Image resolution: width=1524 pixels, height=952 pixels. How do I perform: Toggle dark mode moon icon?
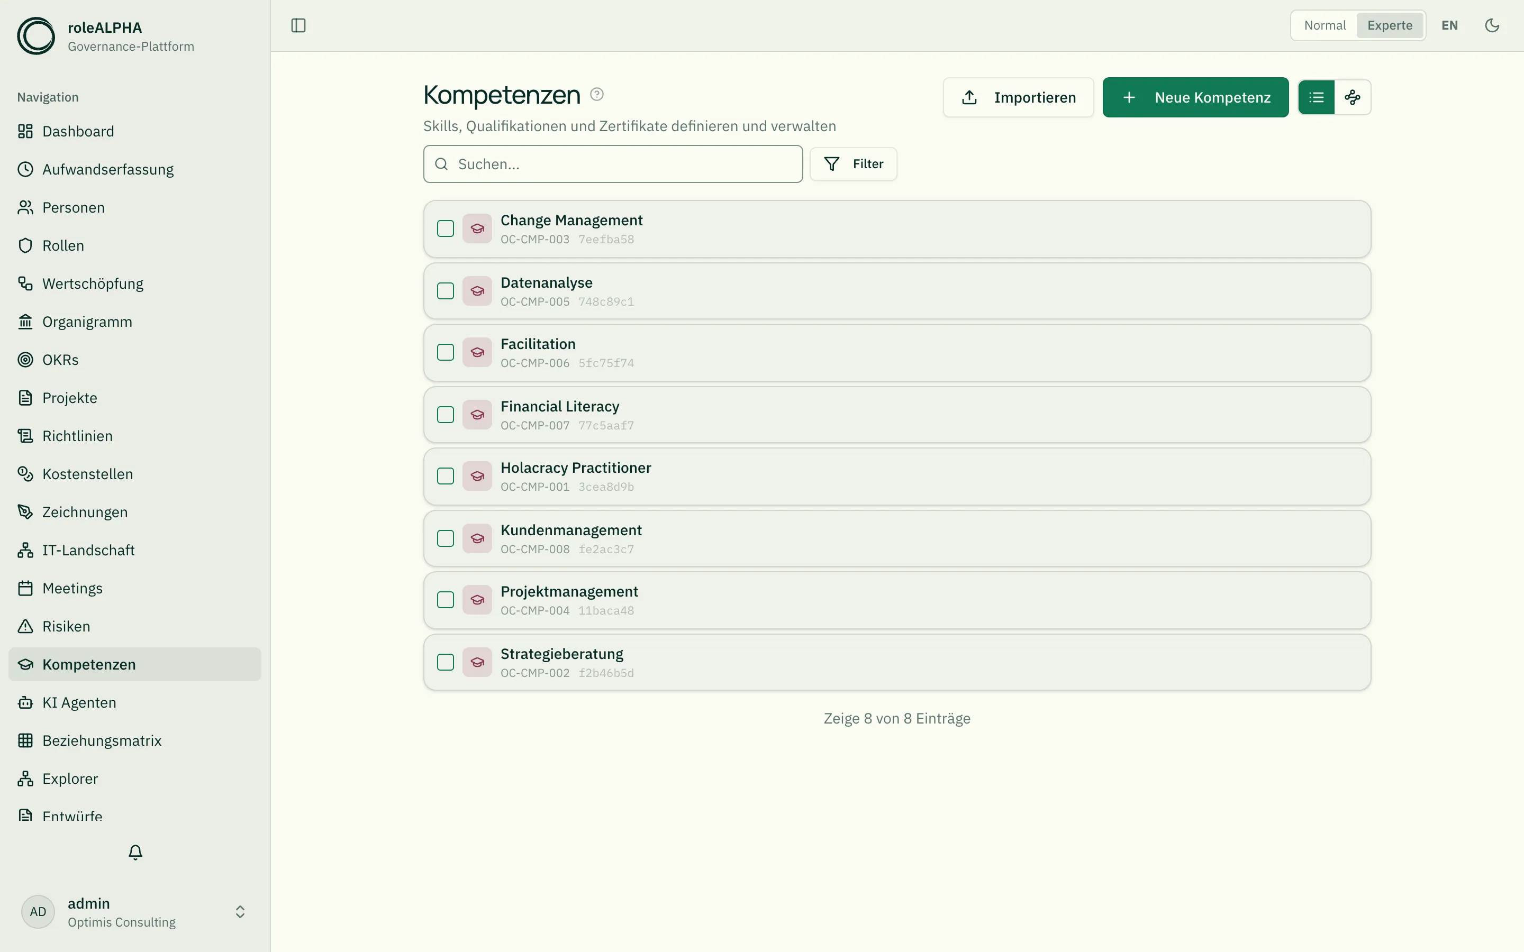(x=1492, y=25)
